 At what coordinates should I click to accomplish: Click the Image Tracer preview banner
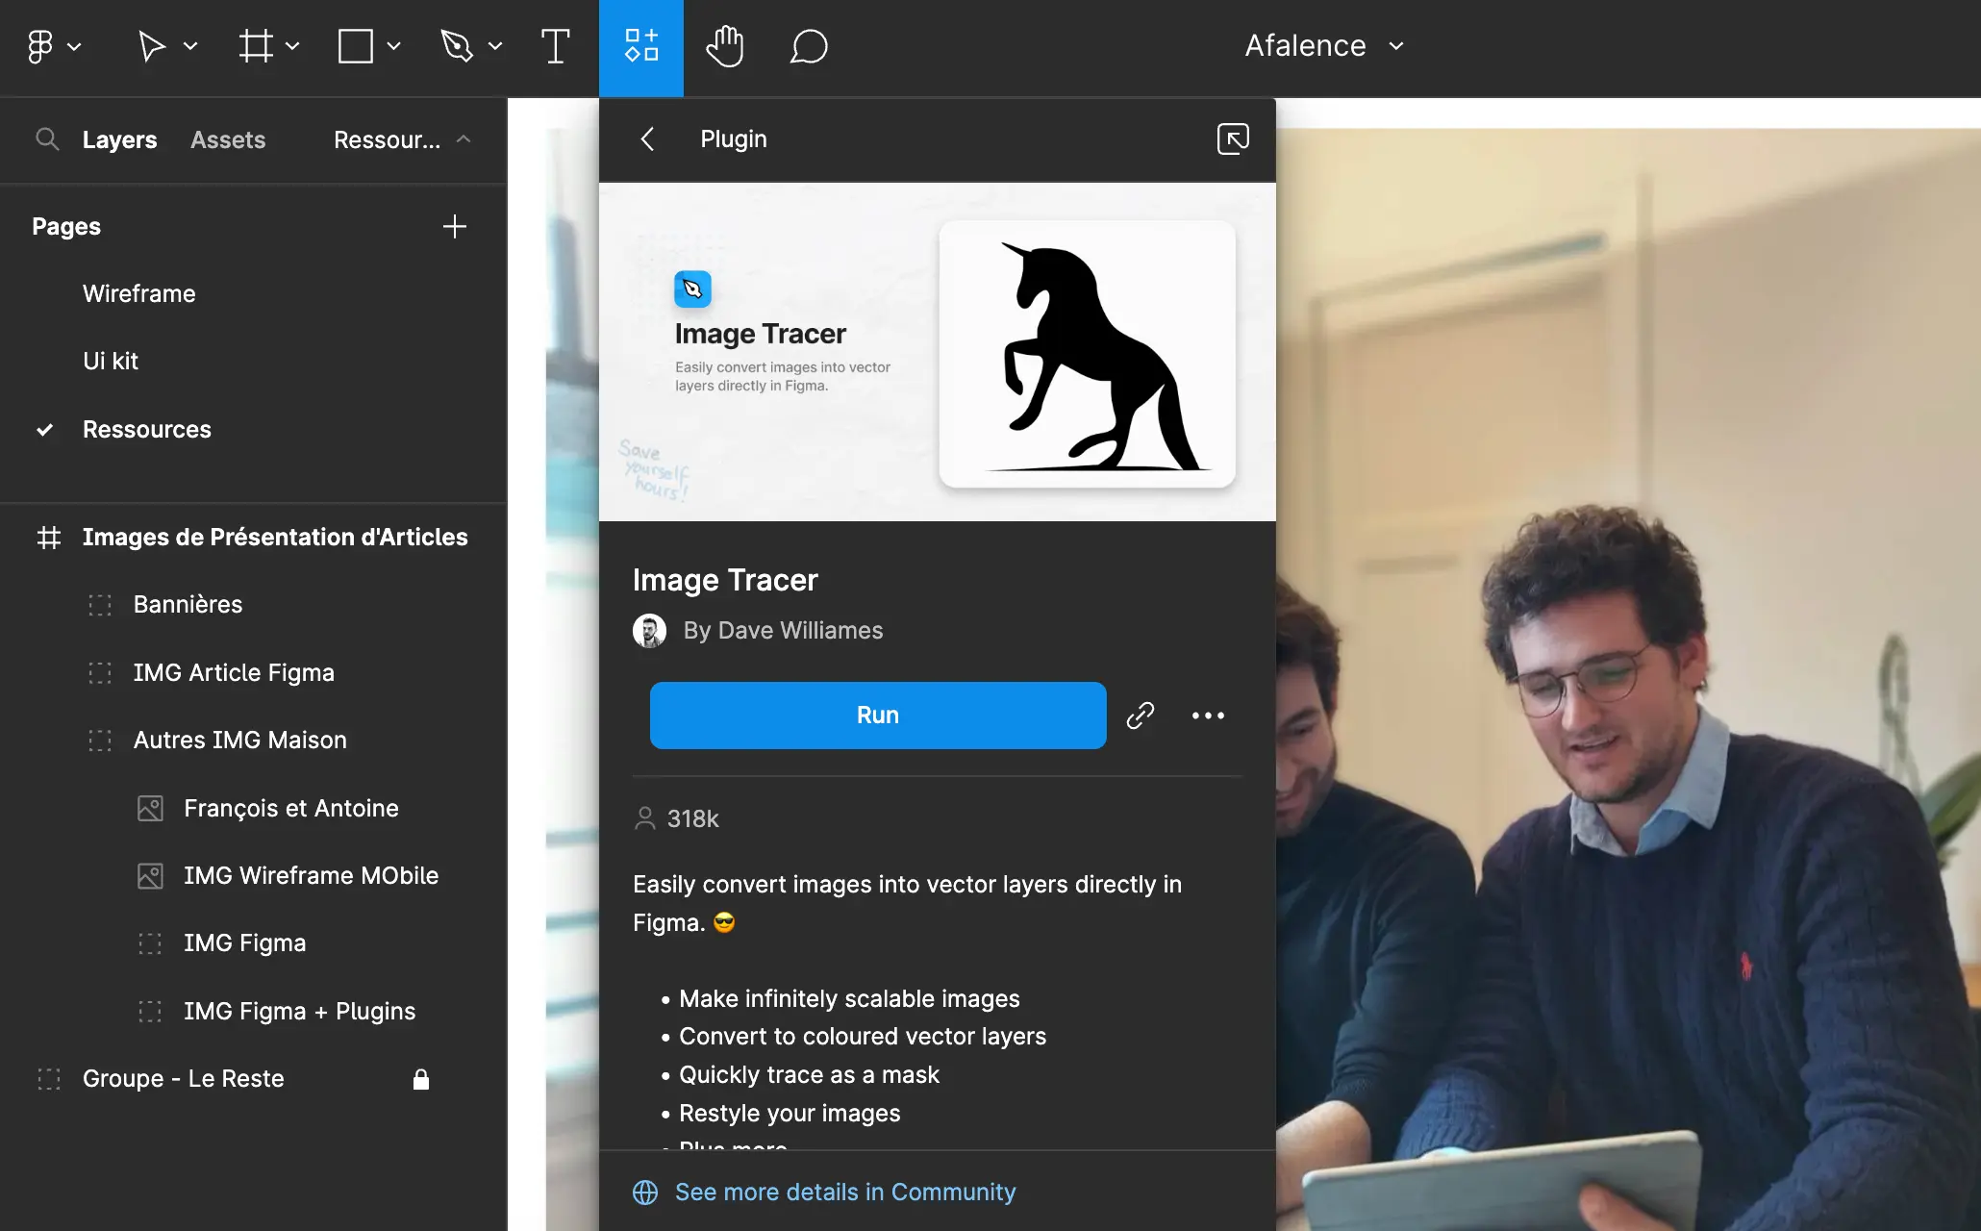(x=938, y=352)
